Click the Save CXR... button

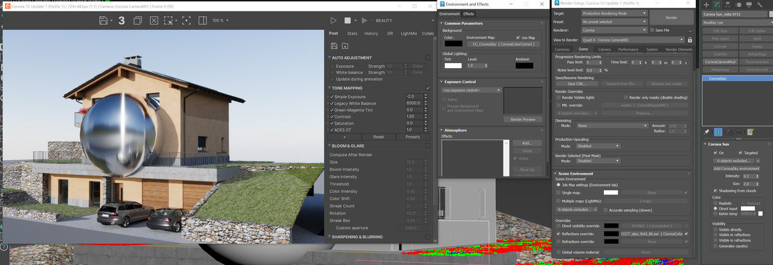(576, 84)
